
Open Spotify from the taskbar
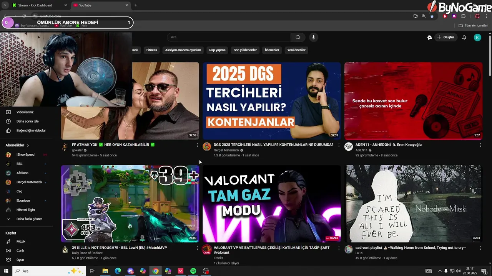(x=193, y=271)
